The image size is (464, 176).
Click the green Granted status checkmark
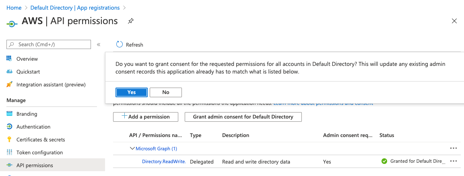click(384, 161)
